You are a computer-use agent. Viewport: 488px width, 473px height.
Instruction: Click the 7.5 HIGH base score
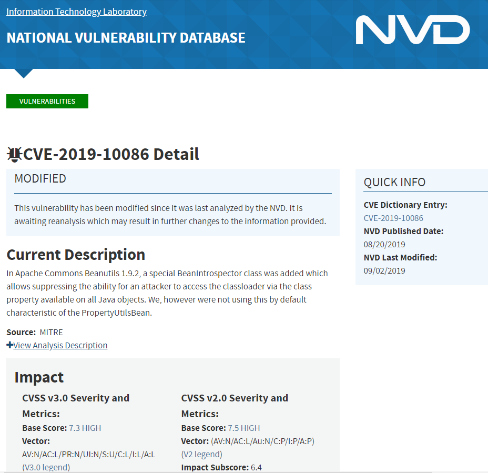(x=244, y=428)
